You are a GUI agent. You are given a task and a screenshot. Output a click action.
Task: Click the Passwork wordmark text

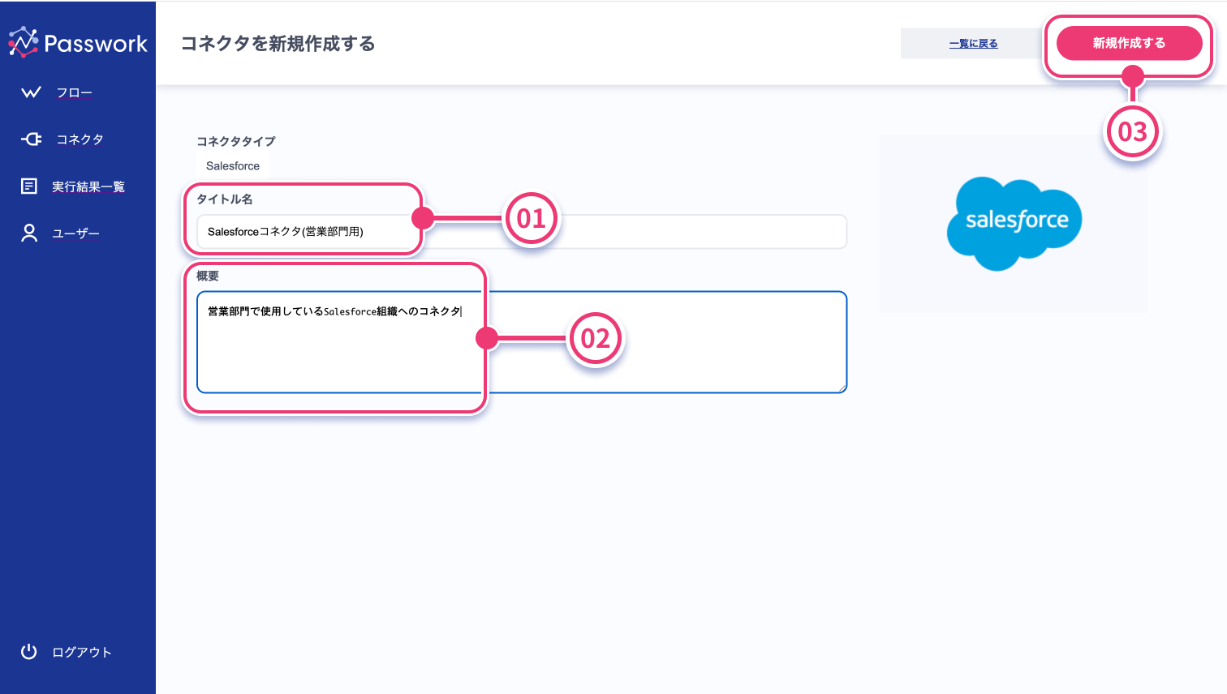96,44
